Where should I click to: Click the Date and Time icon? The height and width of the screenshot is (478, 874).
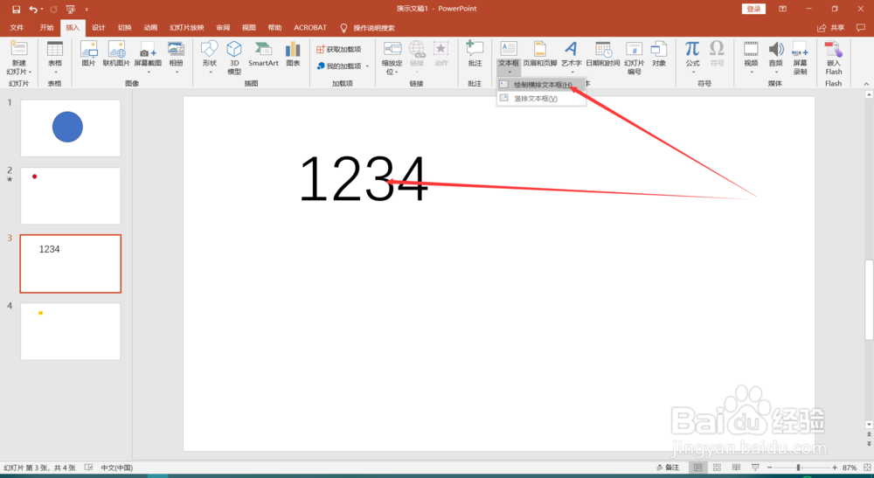[x=602, y=49]
